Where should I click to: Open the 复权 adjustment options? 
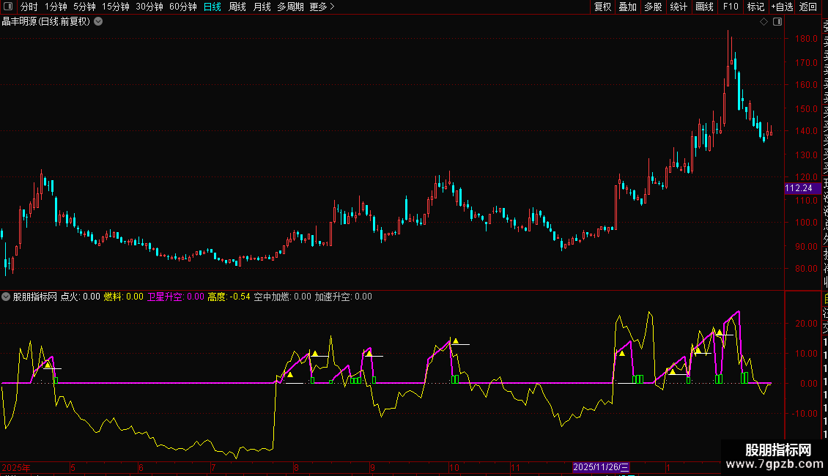pyautogui.click(x=602, y=7)
